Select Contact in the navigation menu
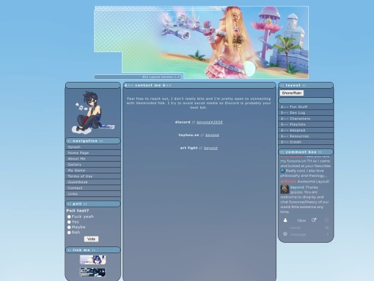Image resolution: width=374 pixels, height=281 pixels. point(93,188)
